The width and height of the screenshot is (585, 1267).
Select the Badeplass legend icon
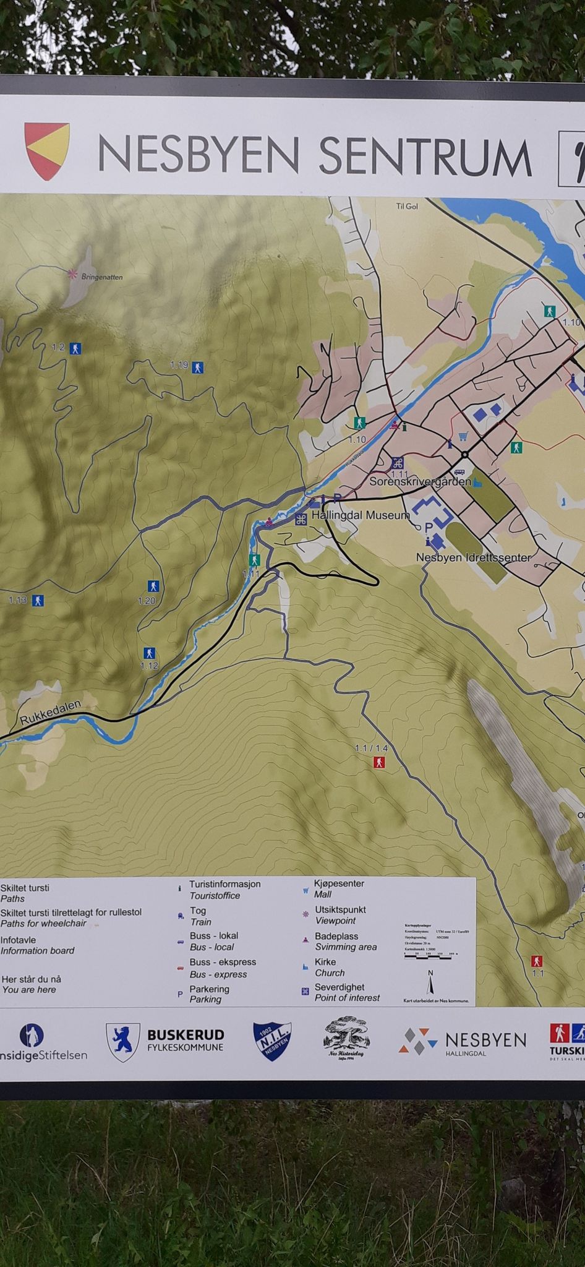tap(305, 940)
